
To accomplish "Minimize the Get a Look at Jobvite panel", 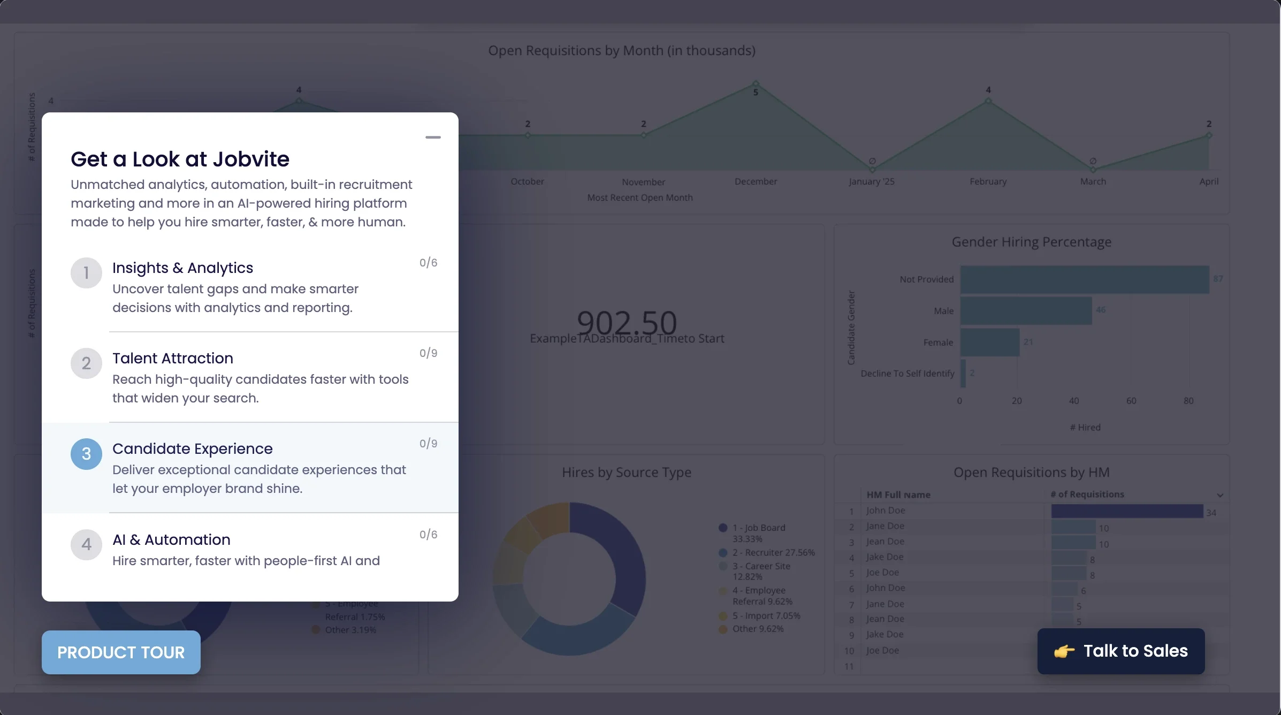I will pos(433,137).
